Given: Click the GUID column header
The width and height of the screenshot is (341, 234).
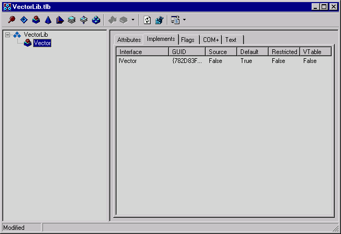Looking at the screenshot, I should pos(187,52).
